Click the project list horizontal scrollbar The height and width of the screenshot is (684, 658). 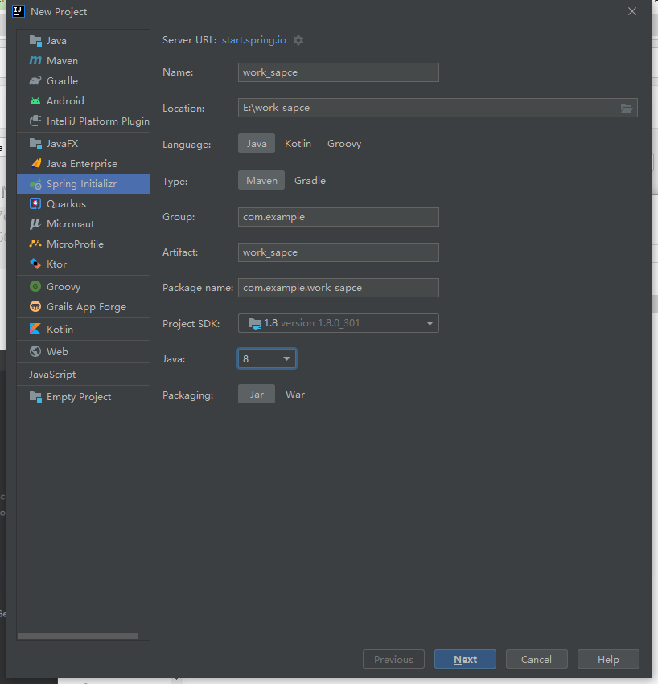point(78,636)
